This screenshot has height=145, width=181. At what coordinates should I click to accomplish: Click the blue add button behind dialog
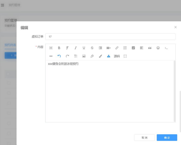tap(11, 55)
